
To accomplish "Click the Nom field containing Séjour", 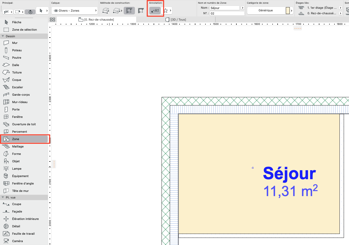I will (x=224, y=8).
